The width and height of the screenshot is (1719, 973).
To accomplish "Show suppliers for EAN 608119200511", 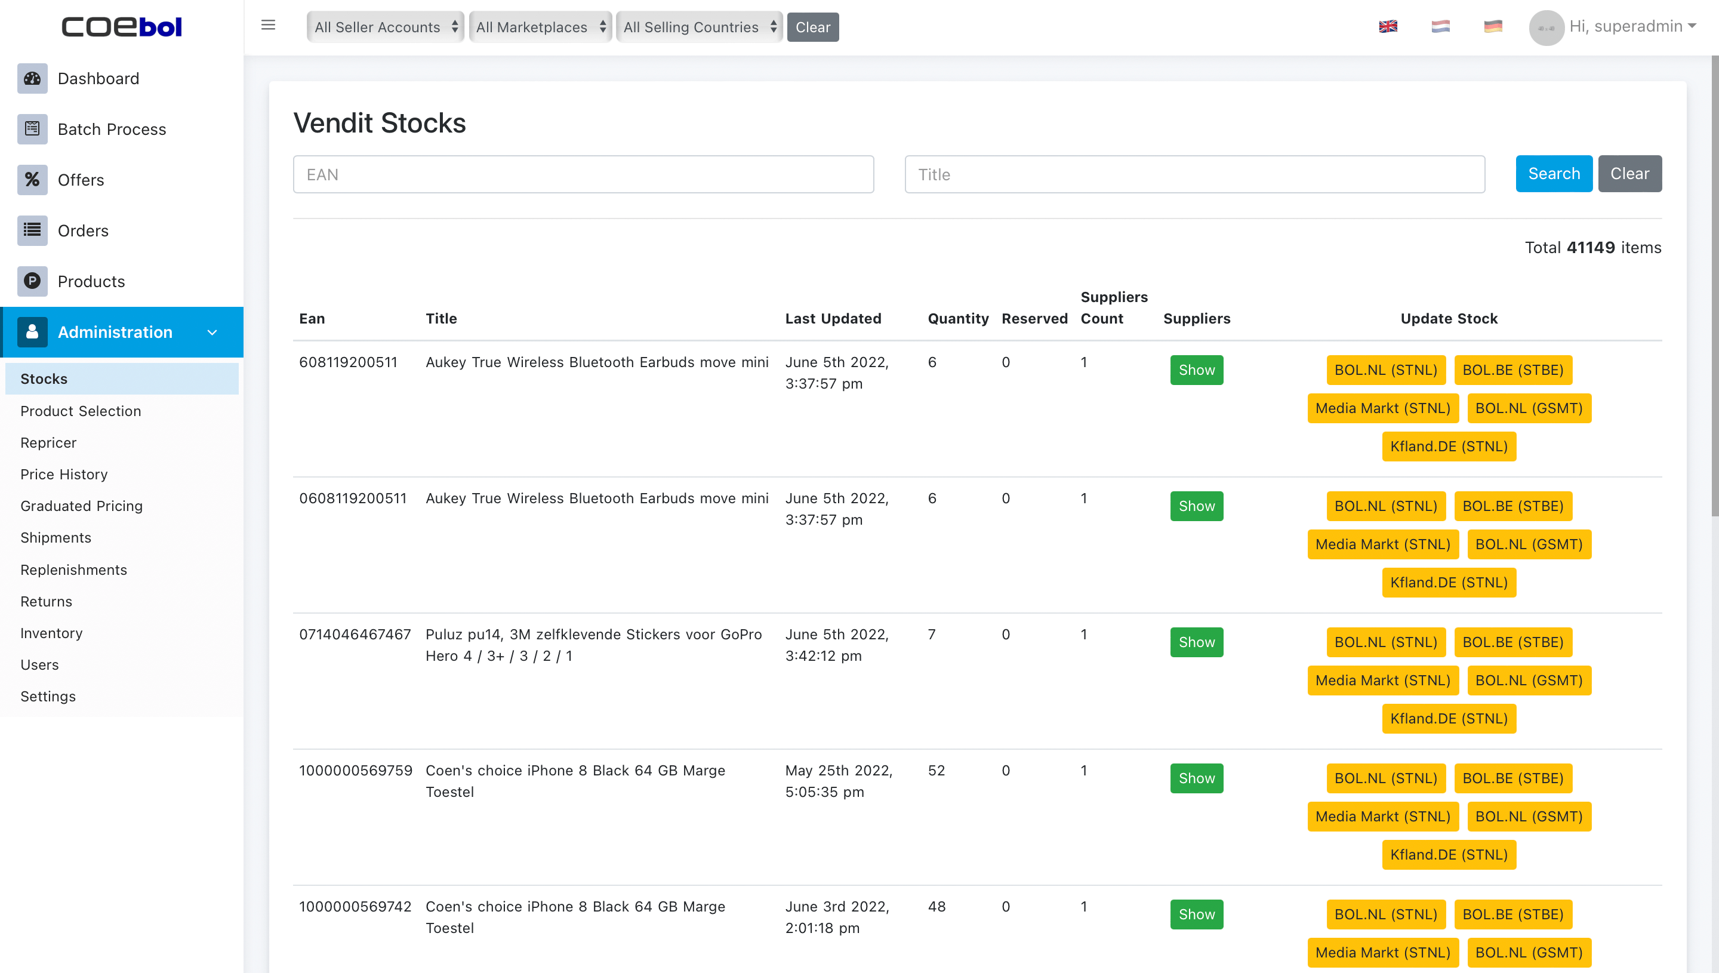I will point(1197,370).
